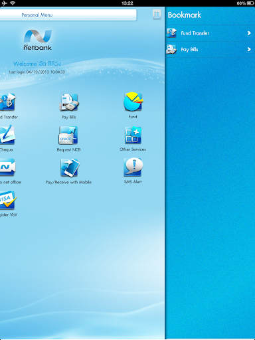Open the Request NCB icon
The height and width of the screenshot is (340, 255).
[68, 135]
